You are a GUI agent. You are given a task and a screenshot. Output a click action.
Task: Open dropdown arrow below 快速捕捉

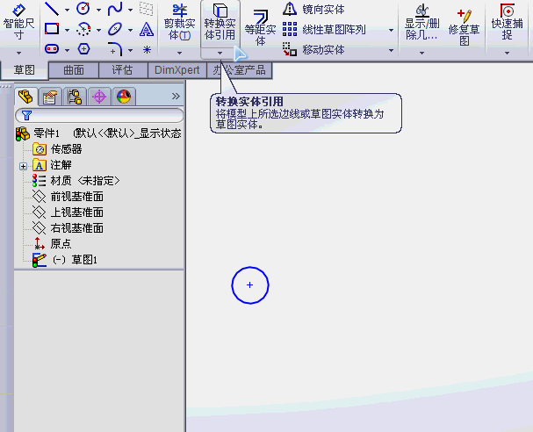point(507,53)
